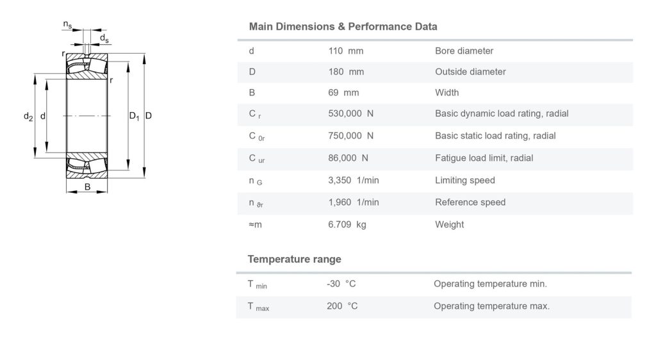Image resolution: width=656 pixels, height=362 pixels.
Task: Select the outside diameter value 180 mm
Action: tap(346, 72)
